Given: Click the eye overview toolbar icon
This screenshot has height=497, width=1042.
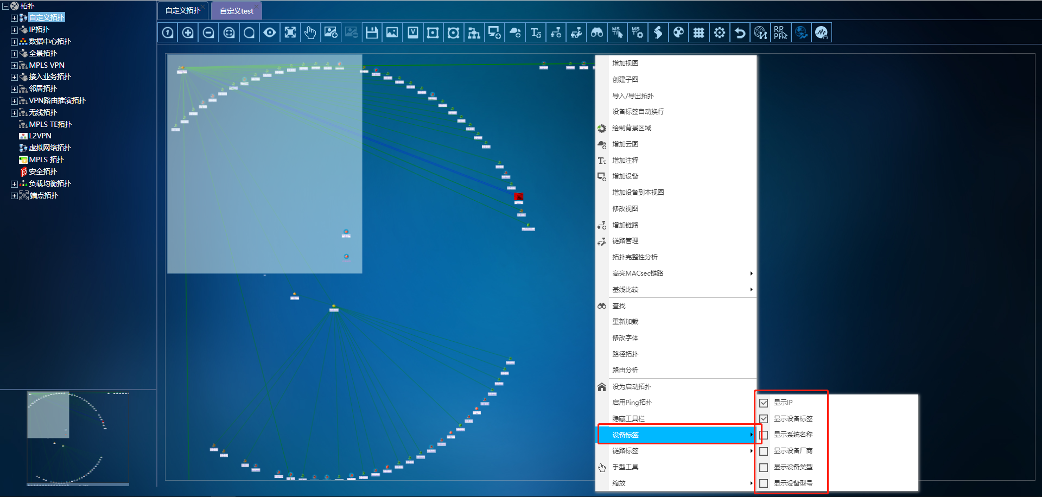Looking at the screenshot, I should [x=270, y=33].
